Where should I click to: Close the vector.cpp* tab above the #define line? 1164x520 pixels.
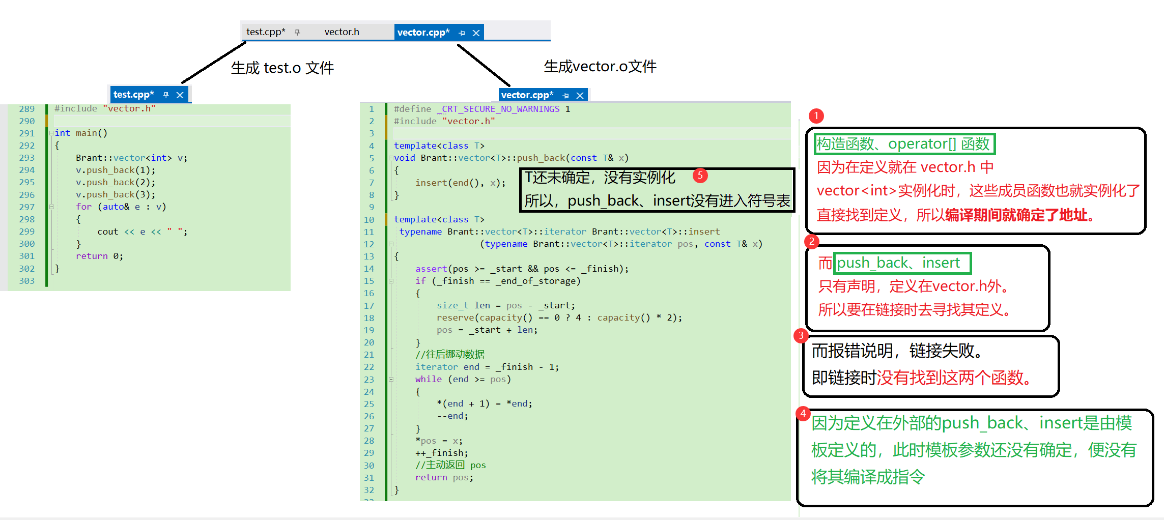click(x=580, y=95)
